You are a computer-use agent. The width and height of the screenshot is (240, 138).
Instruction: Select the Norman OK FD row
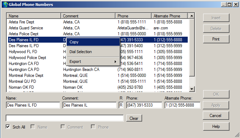point(98,87)
